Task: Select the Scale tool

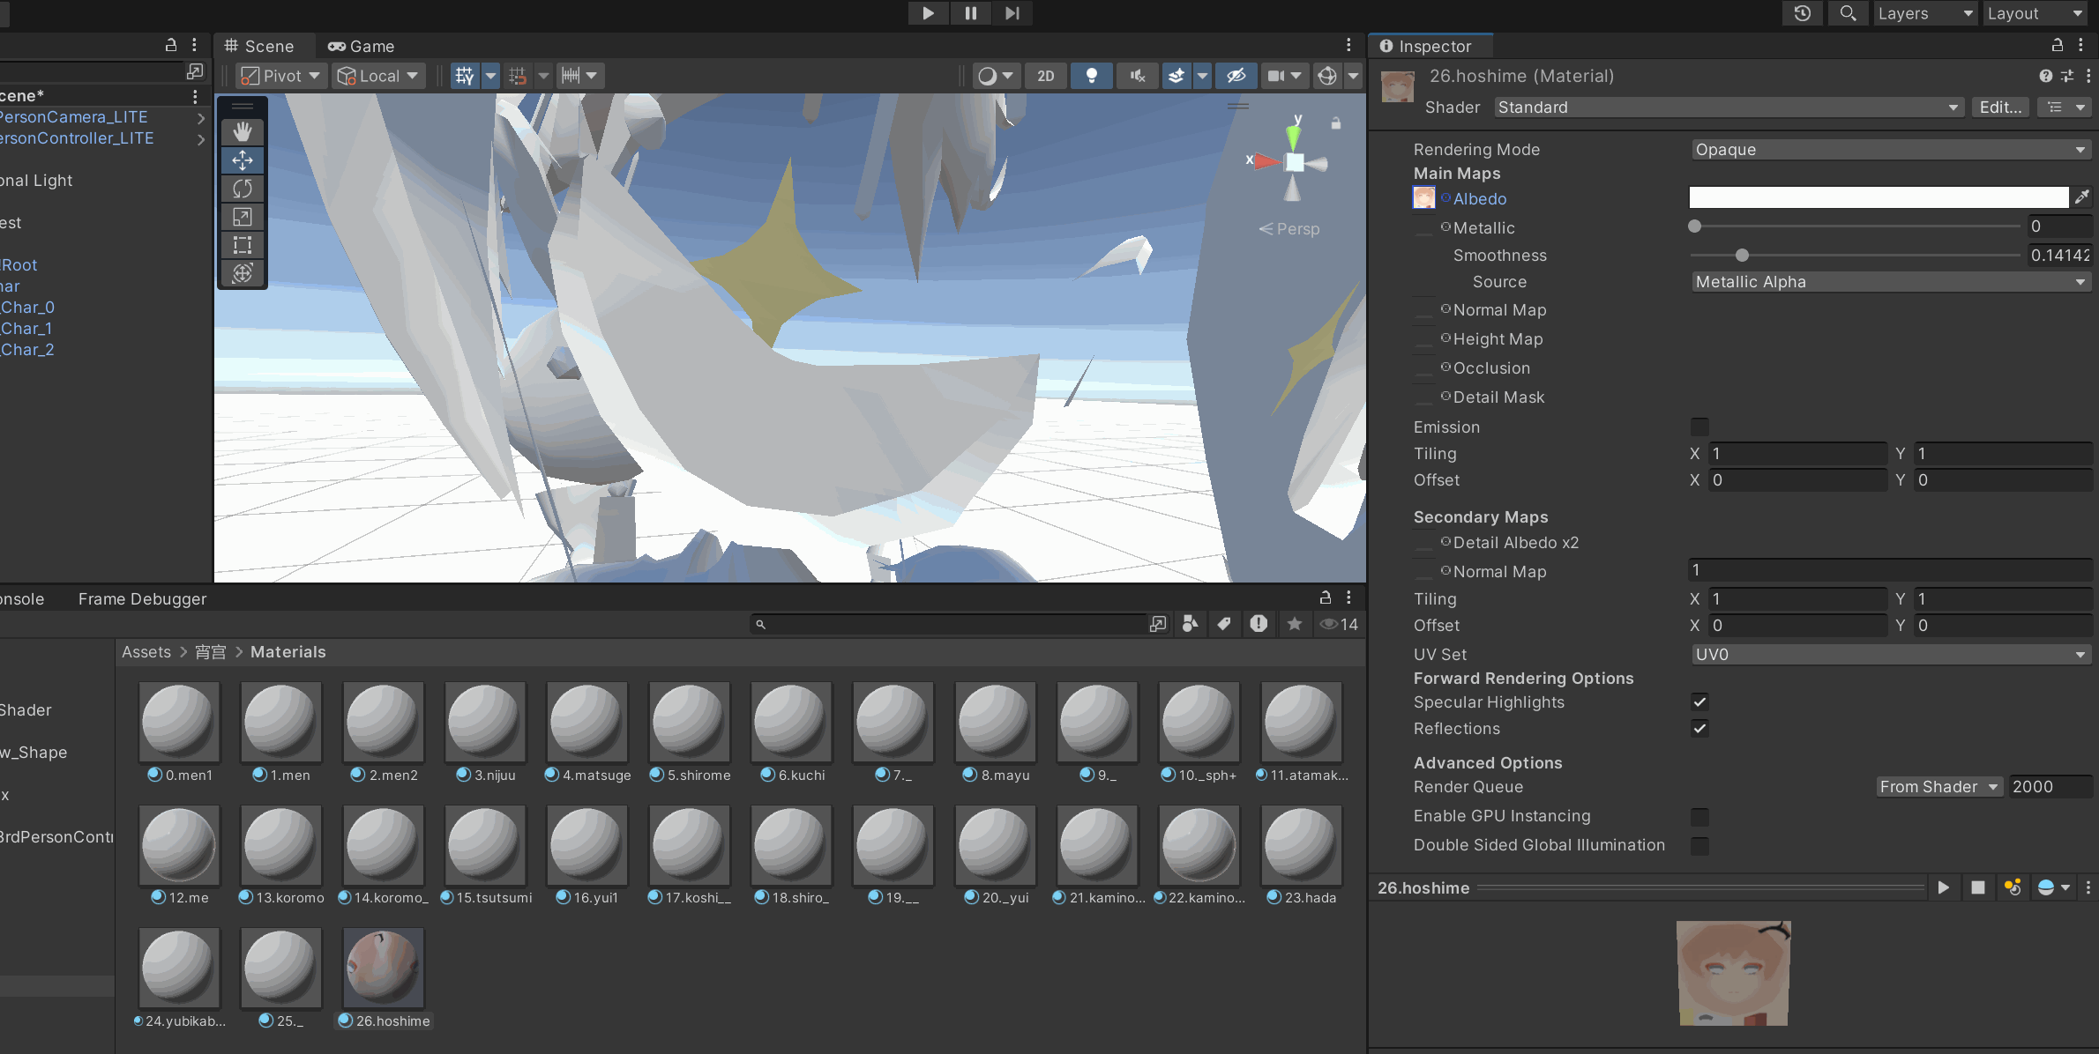Action: click(243, 217)
